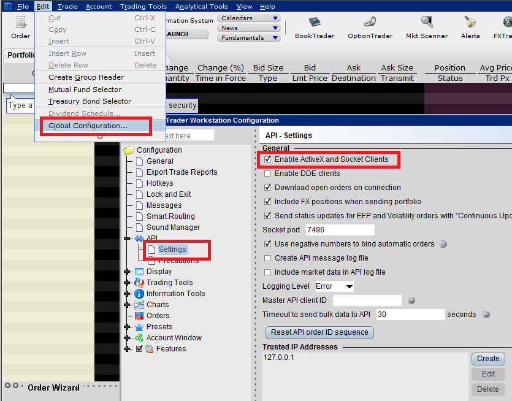Toggle Use negative numbers to bind orders
The width and height of the screenshot is (512, 401).
tap(267, 244)
